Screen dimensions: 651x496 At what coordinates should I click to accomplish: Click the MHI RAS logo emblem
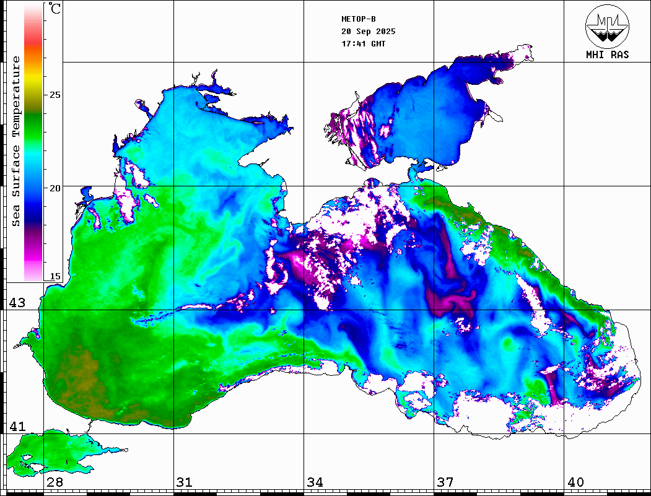(x=607, y=25)
